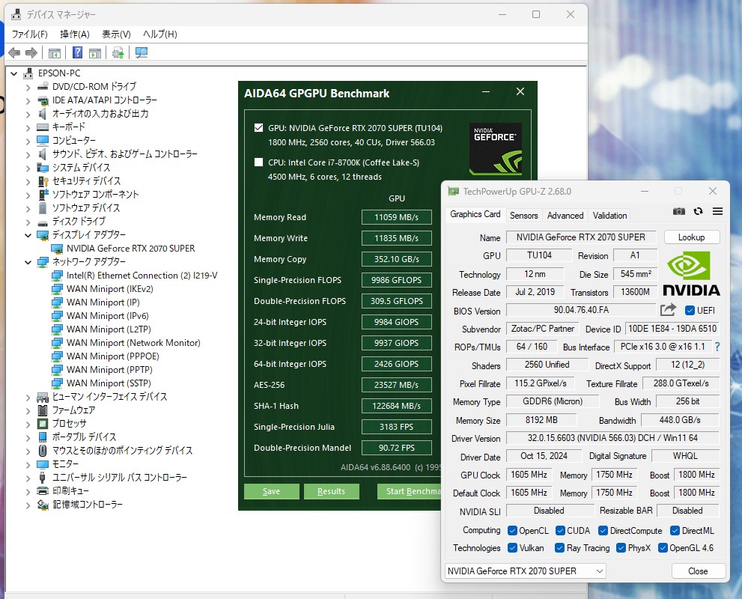Click the Results button in AIDA64

pyautogui.click(x=331, y=491)
